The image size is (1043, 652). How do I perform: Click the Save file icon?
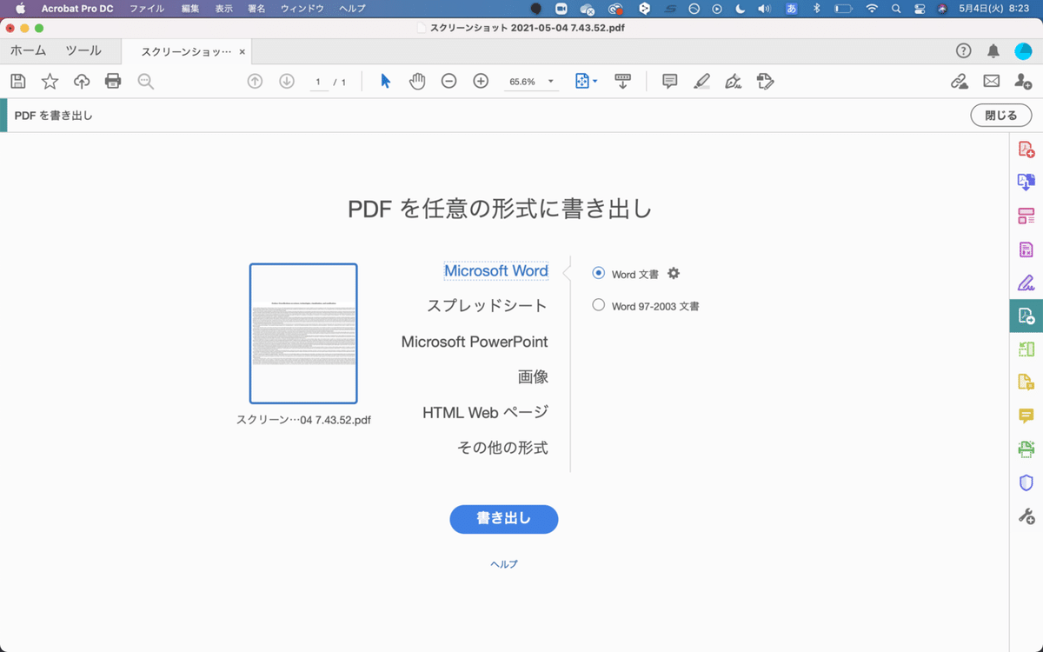point(18,81)
